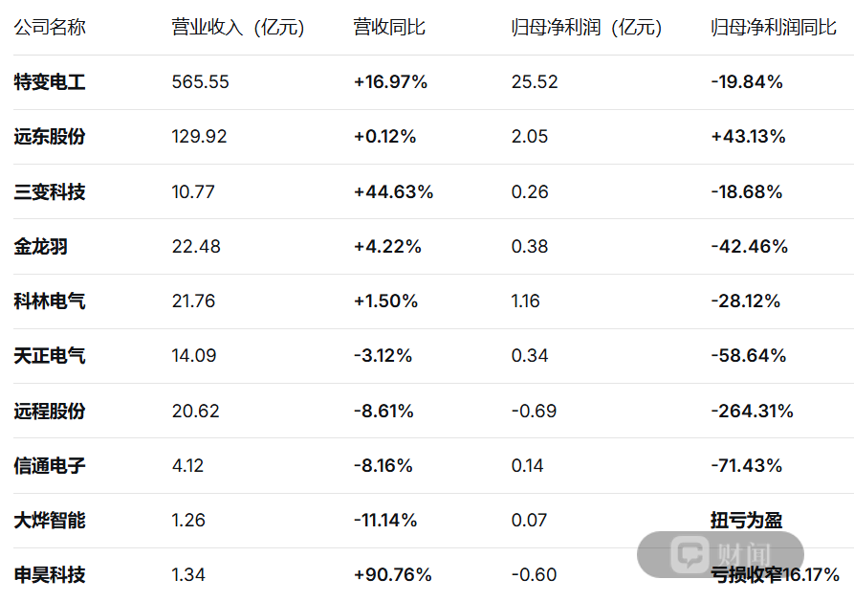This screenshot has width=854, height=602.
Task: Click the 归母净利润同比 column header
Action: (x=774, y=27)
